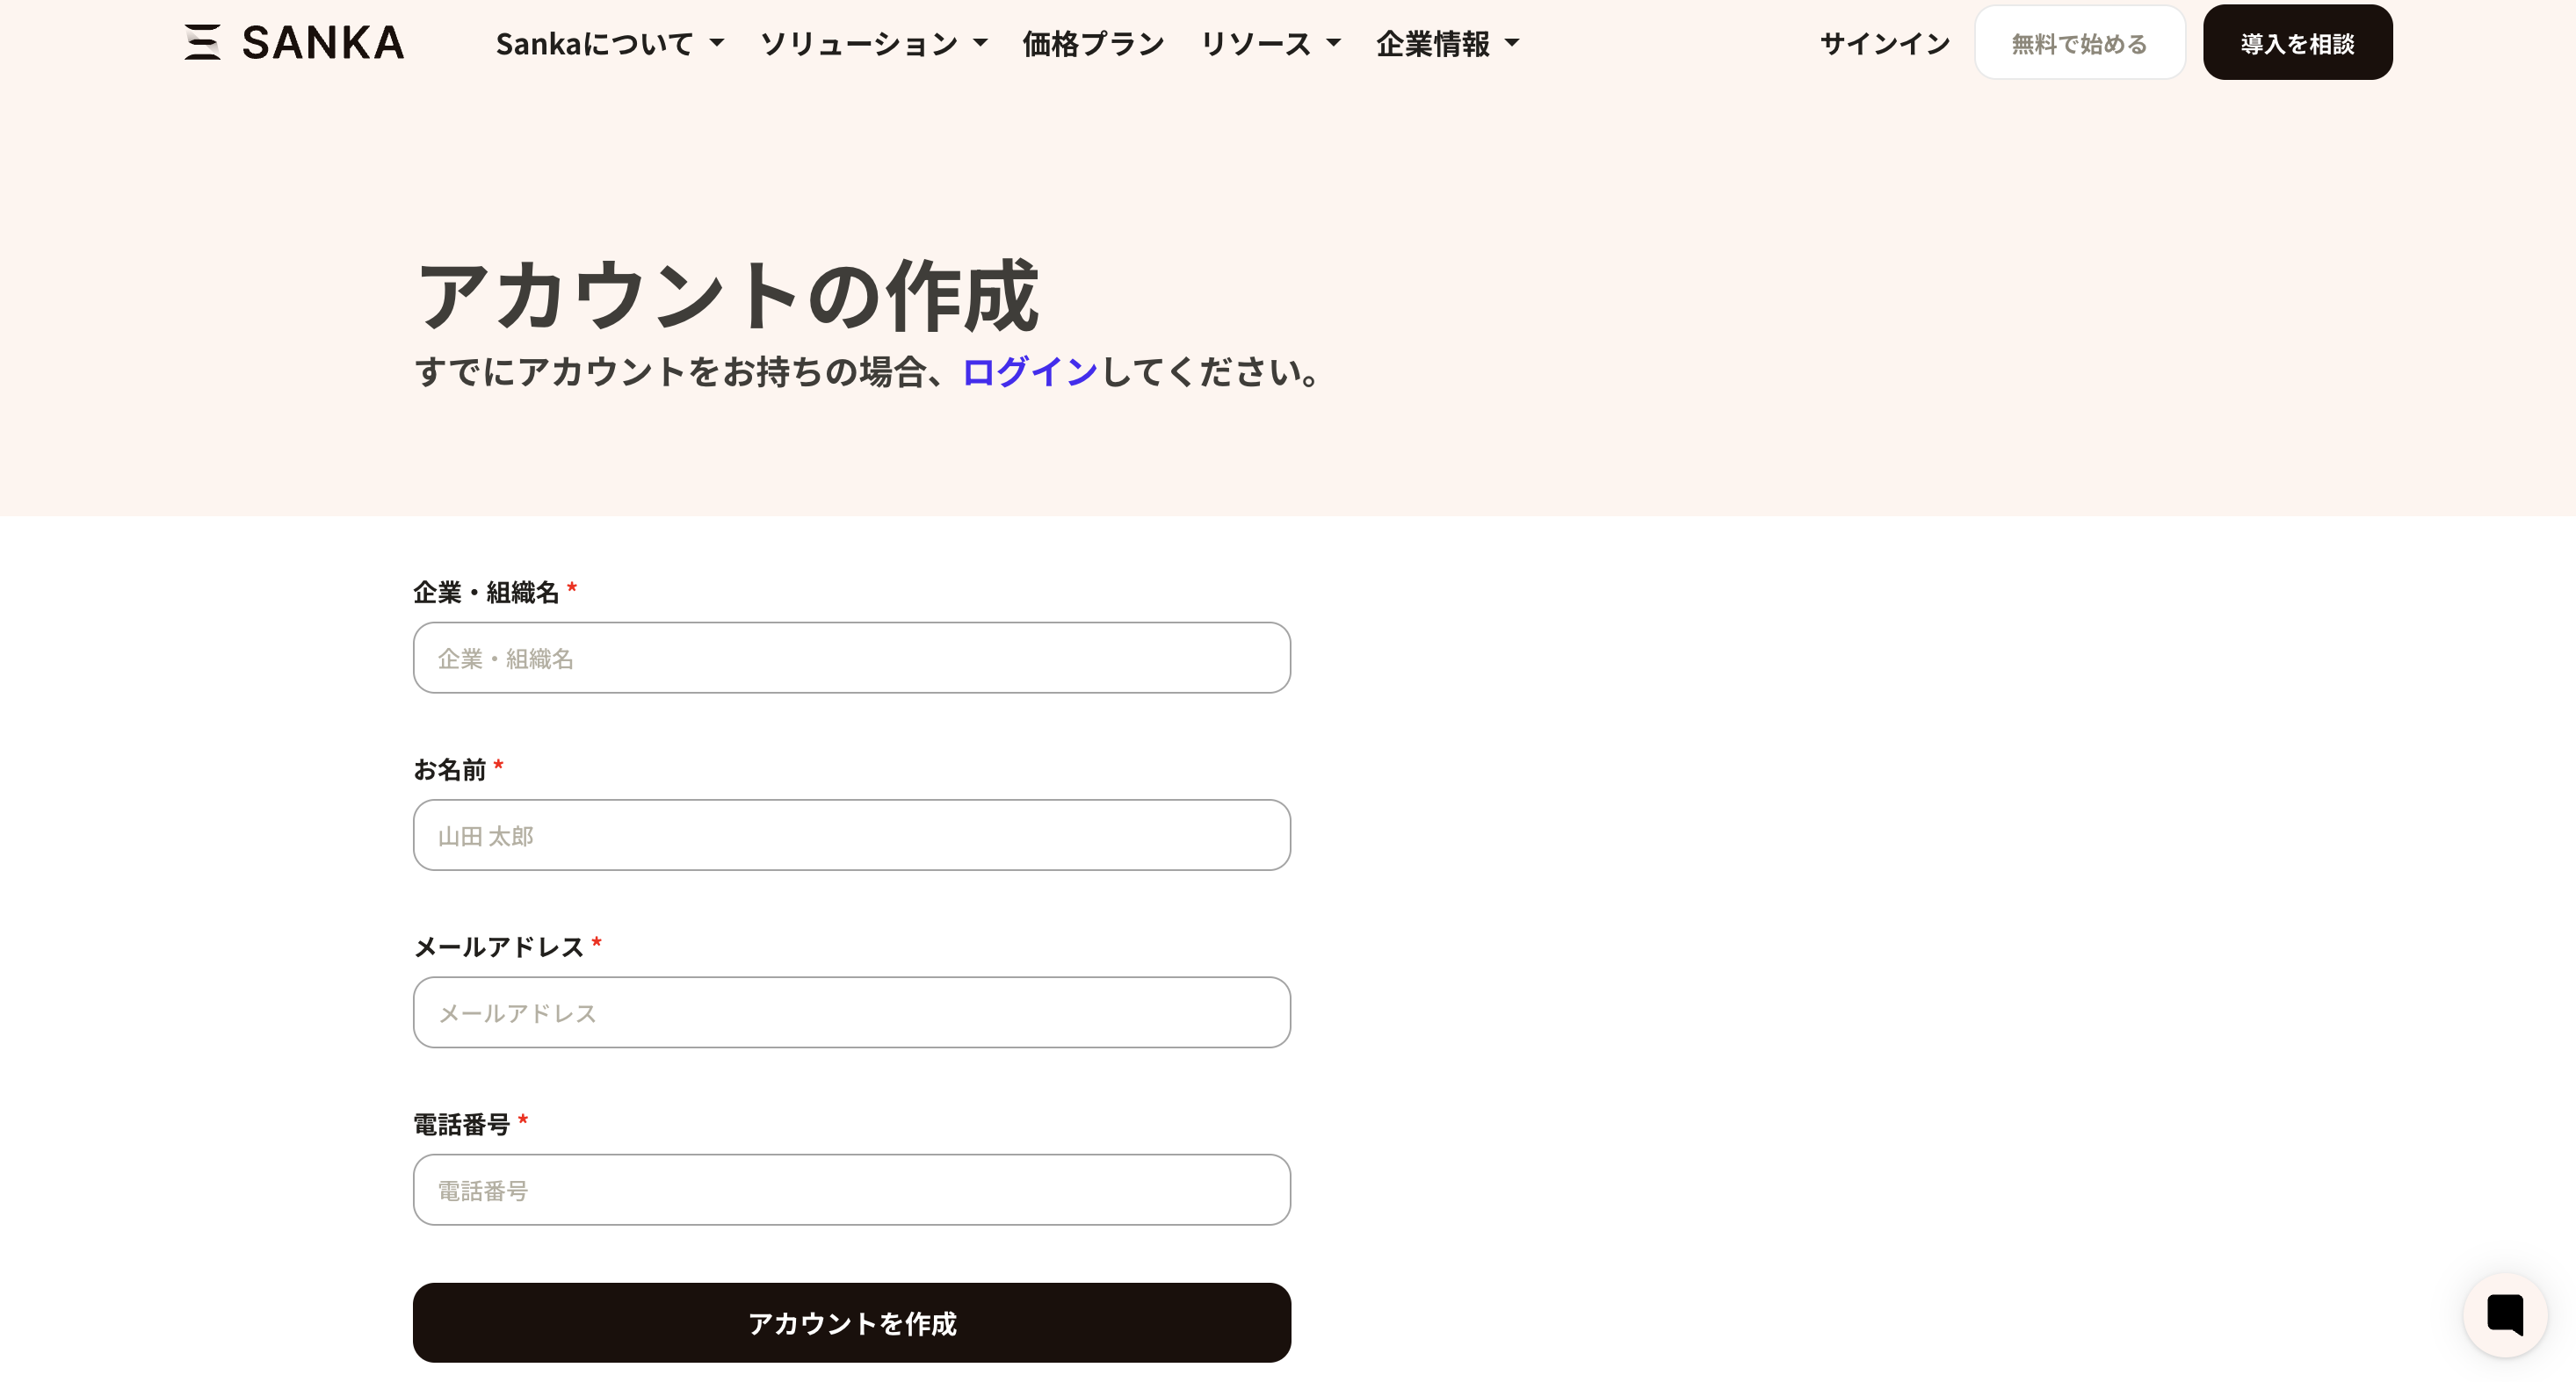
Task: Submit with アカウントを作成 button
Action: coord(851,1322)
